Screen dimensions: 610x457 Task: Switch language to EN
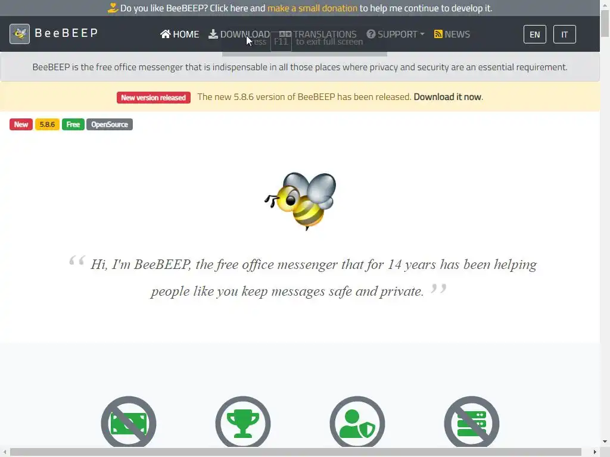tap(534, 34)
